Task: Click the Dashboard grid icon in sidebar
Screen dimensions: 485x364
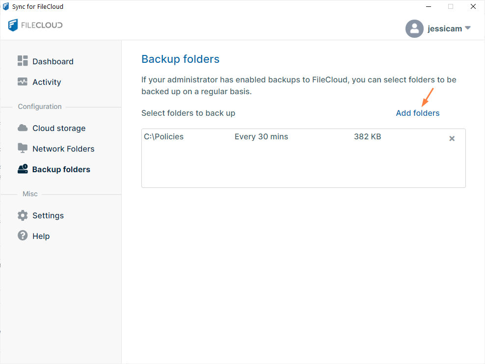Action: pos(23,61)
